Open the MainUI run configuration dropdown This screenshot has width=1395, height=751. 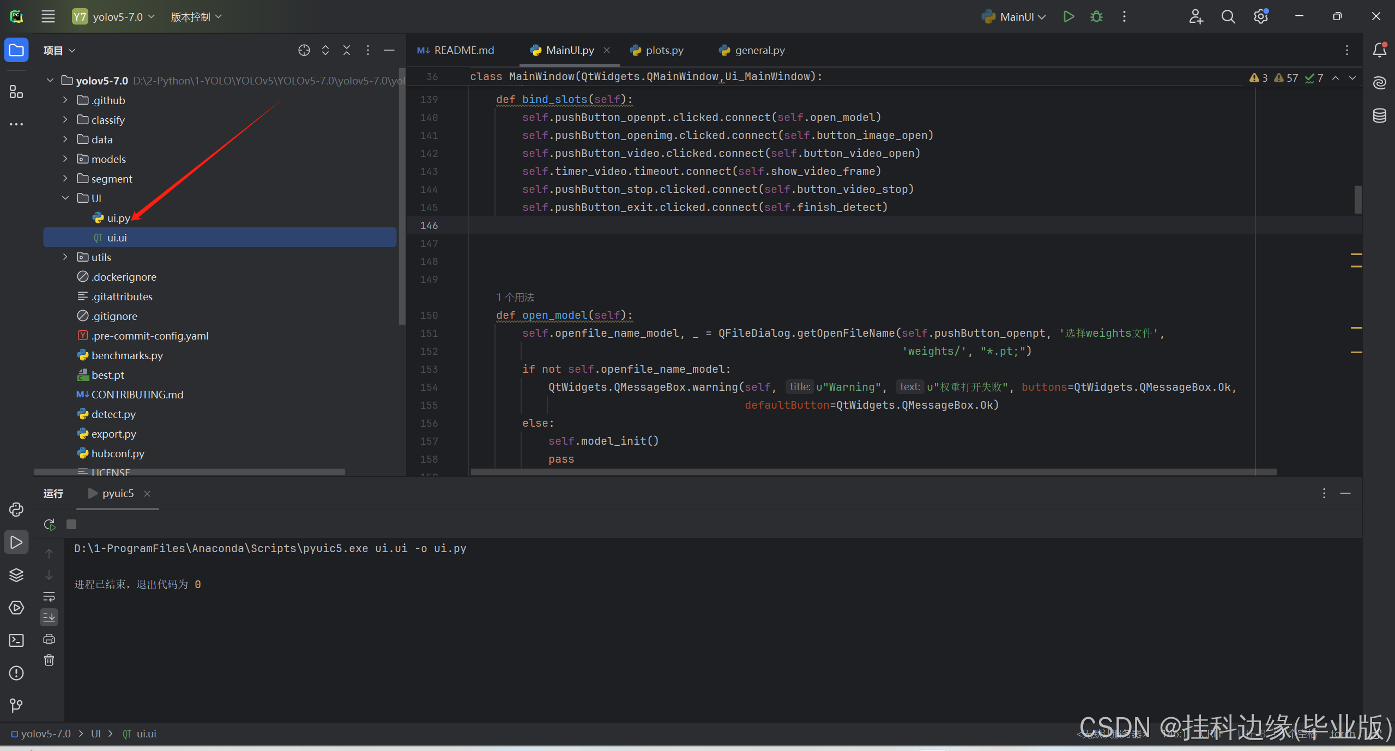pos(1014,17)
